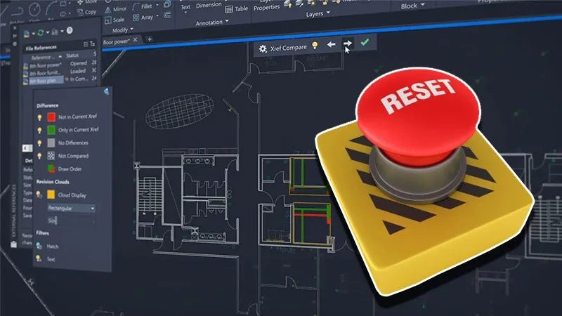
Task: Toggle Only in Current Xref visibility bulb
Action: [40, 131]
